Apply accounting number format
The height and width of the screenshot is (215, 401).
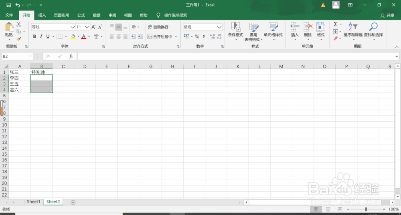(186, 36)
